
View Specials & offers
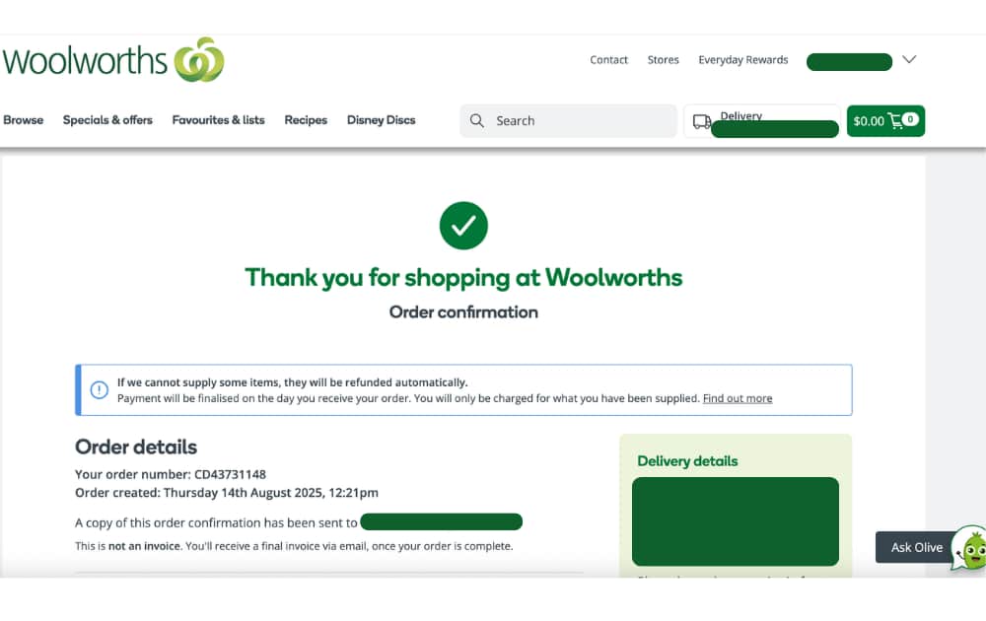tap(107, 119)
